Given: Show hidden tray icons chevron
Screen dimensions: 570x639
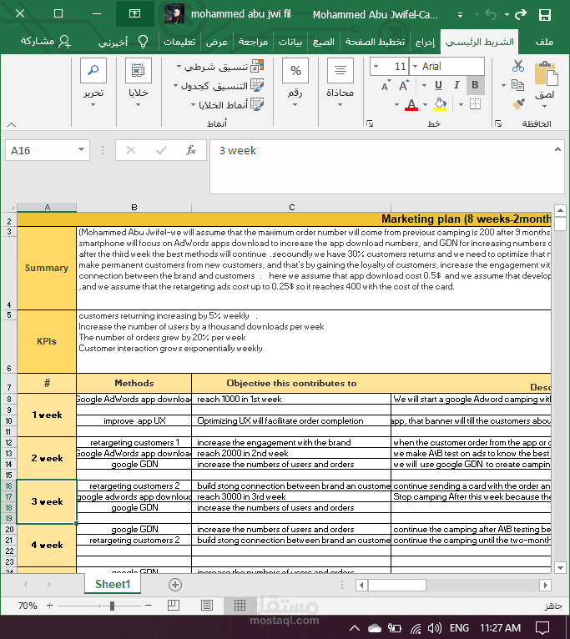Looking at the screenshot, I should coord(355,628).
